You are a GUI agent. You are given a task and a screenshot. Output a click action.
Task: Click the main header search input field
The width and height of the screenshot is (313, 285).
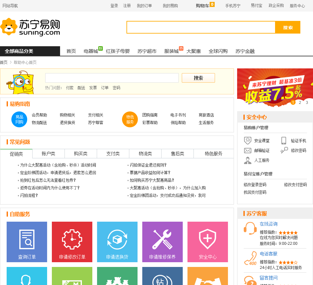coord(201,28)
